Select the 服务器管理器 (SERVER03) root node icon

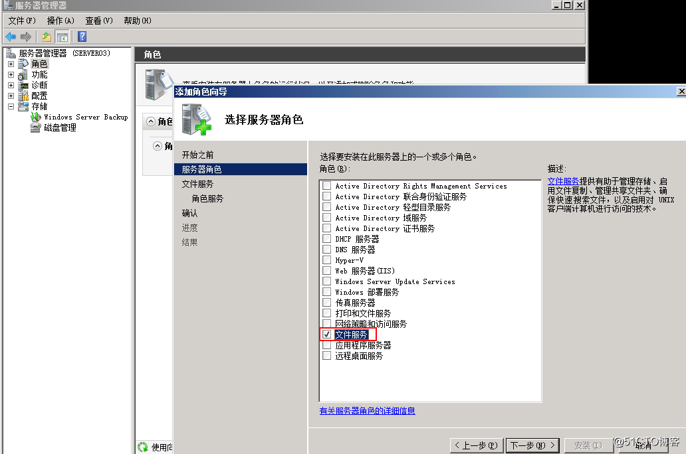coord(11,53)
